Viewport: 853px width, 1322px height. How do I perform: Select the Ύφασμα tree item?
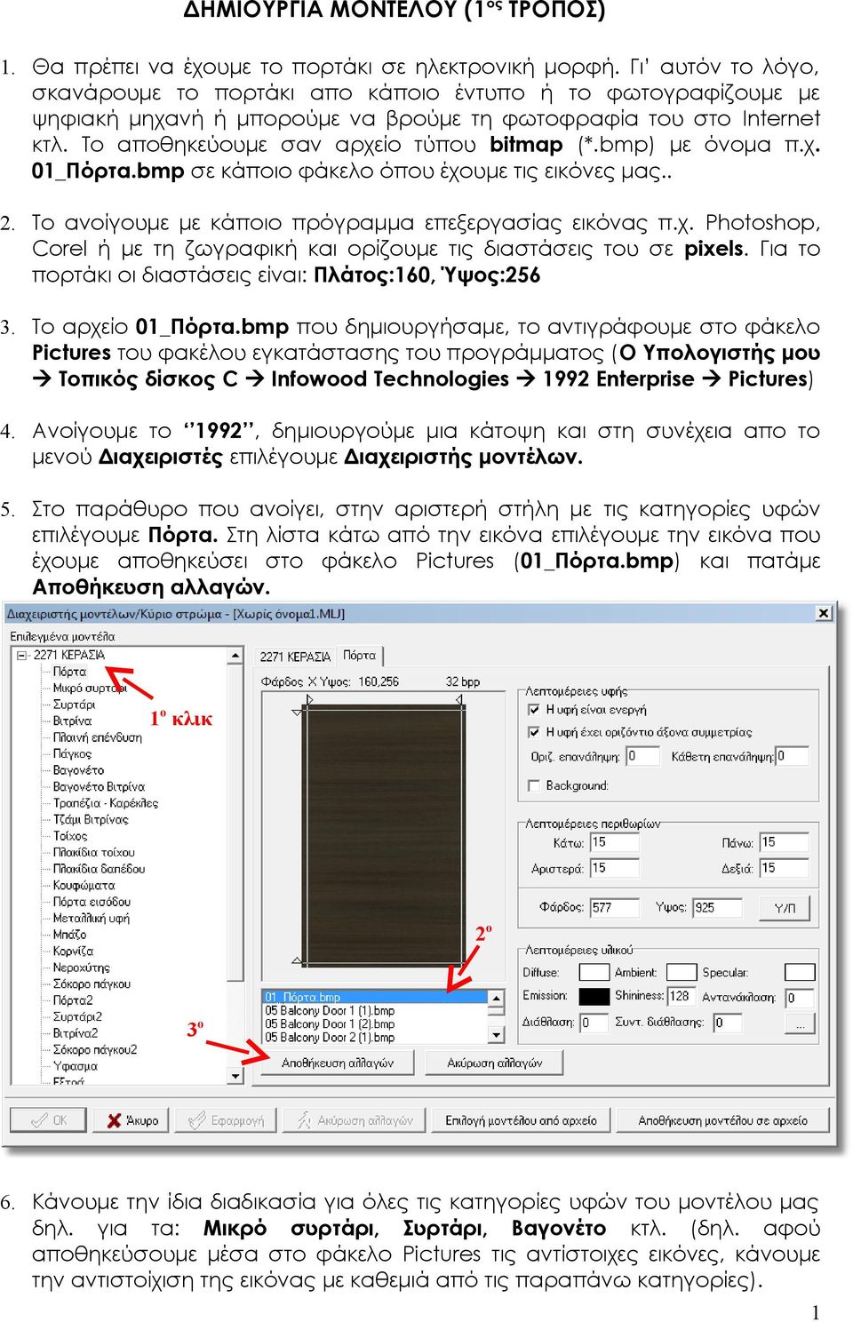(x=75, y=1066)
